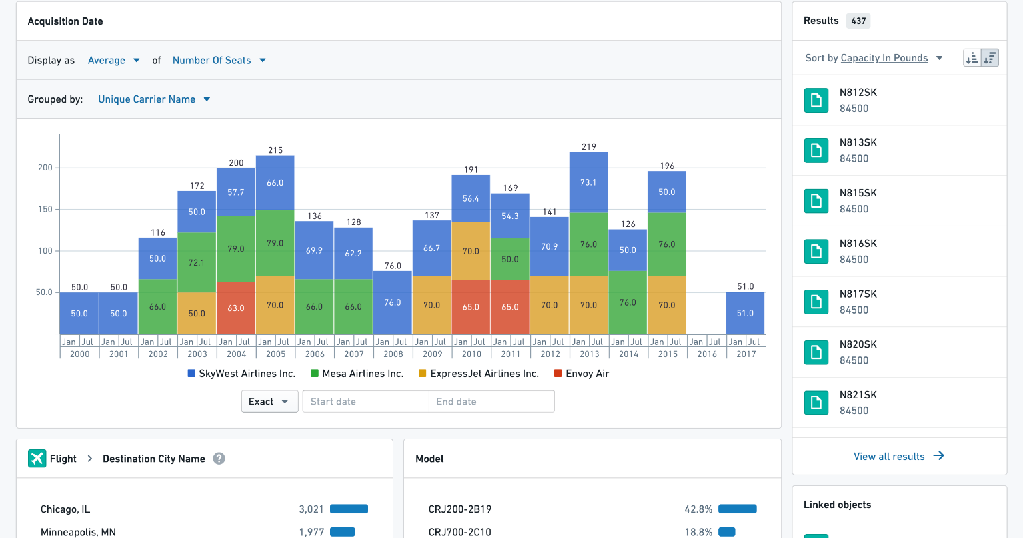Click the N820SK document icon
Screen dimensions: 1023x538
(x=816, y=352)
